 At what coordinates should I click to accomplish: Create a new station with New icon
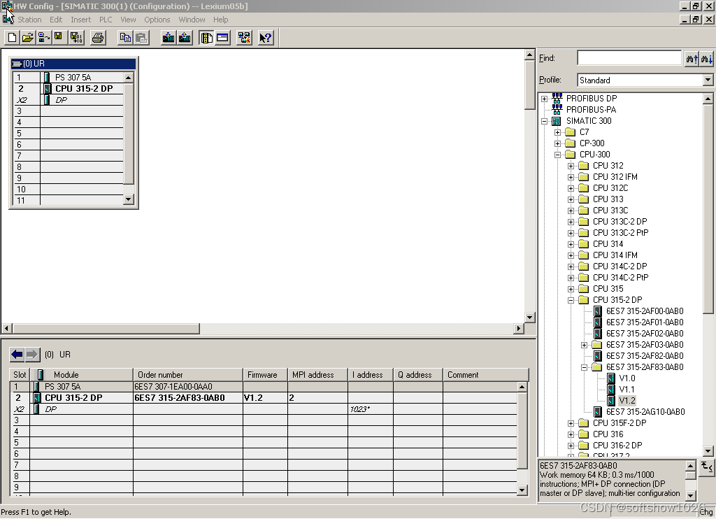pyautogui.click(x=13, y=38)
